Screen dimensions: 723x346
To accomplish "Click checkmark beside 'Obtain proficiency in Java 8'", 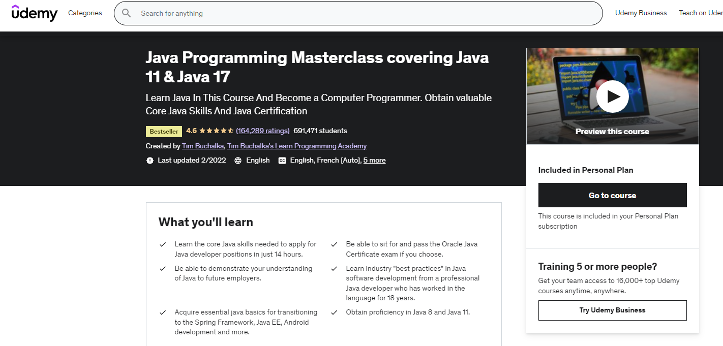I will pyautogui.click(x=334, y=312).
